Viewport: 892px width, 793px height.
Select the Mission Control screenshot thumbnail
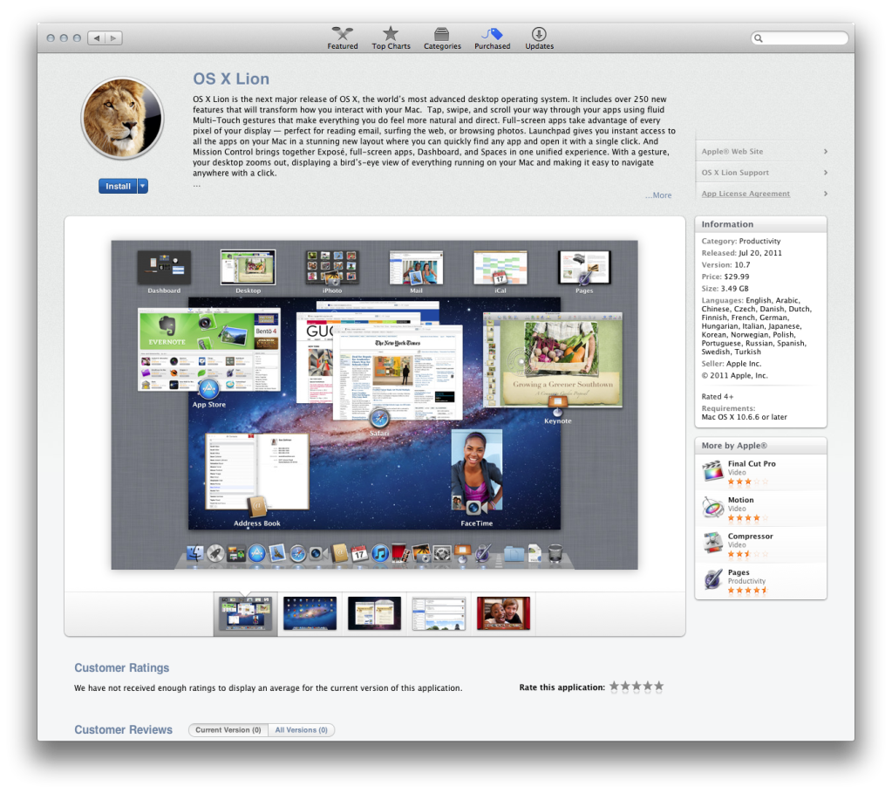(x=246, y=613)
